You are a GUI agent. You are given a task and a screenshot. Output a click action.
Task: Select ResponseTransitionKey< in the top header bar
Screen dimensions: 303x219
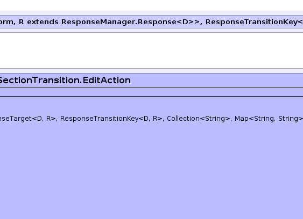[x=254, y=22]
